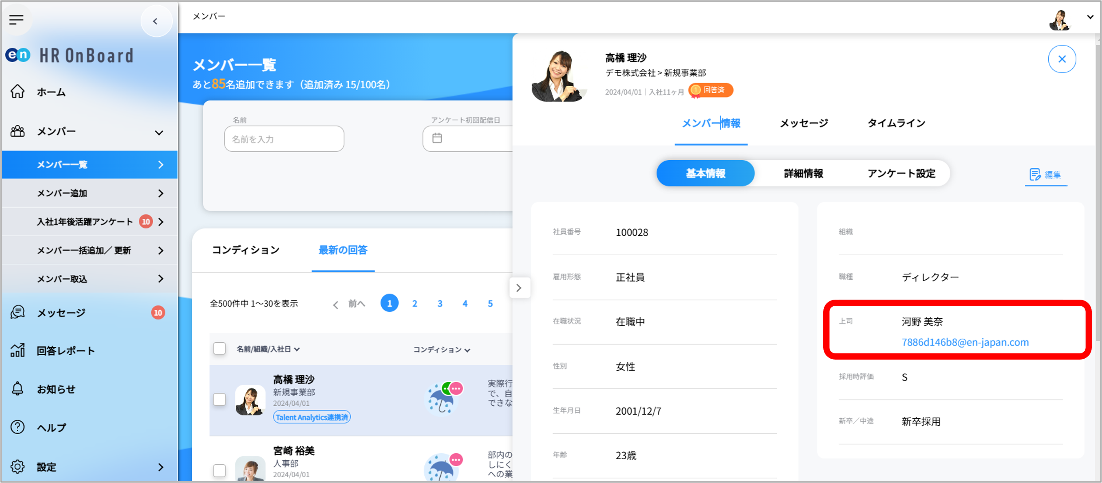Click 高橋 理沙 avatar in the list
The width and height of the screenshot is (1102, 483).
click(x=250, y=400)
